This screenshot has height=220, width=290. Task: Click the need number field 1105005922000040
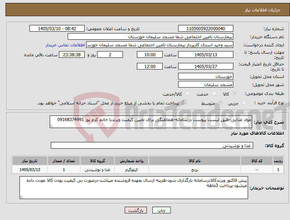[x=206, y=29]
